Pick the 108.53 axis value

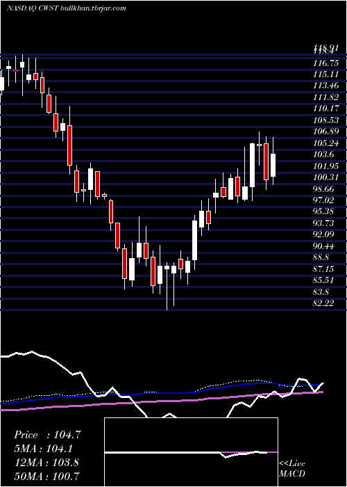pyautogui.click(x=325, y=120)
